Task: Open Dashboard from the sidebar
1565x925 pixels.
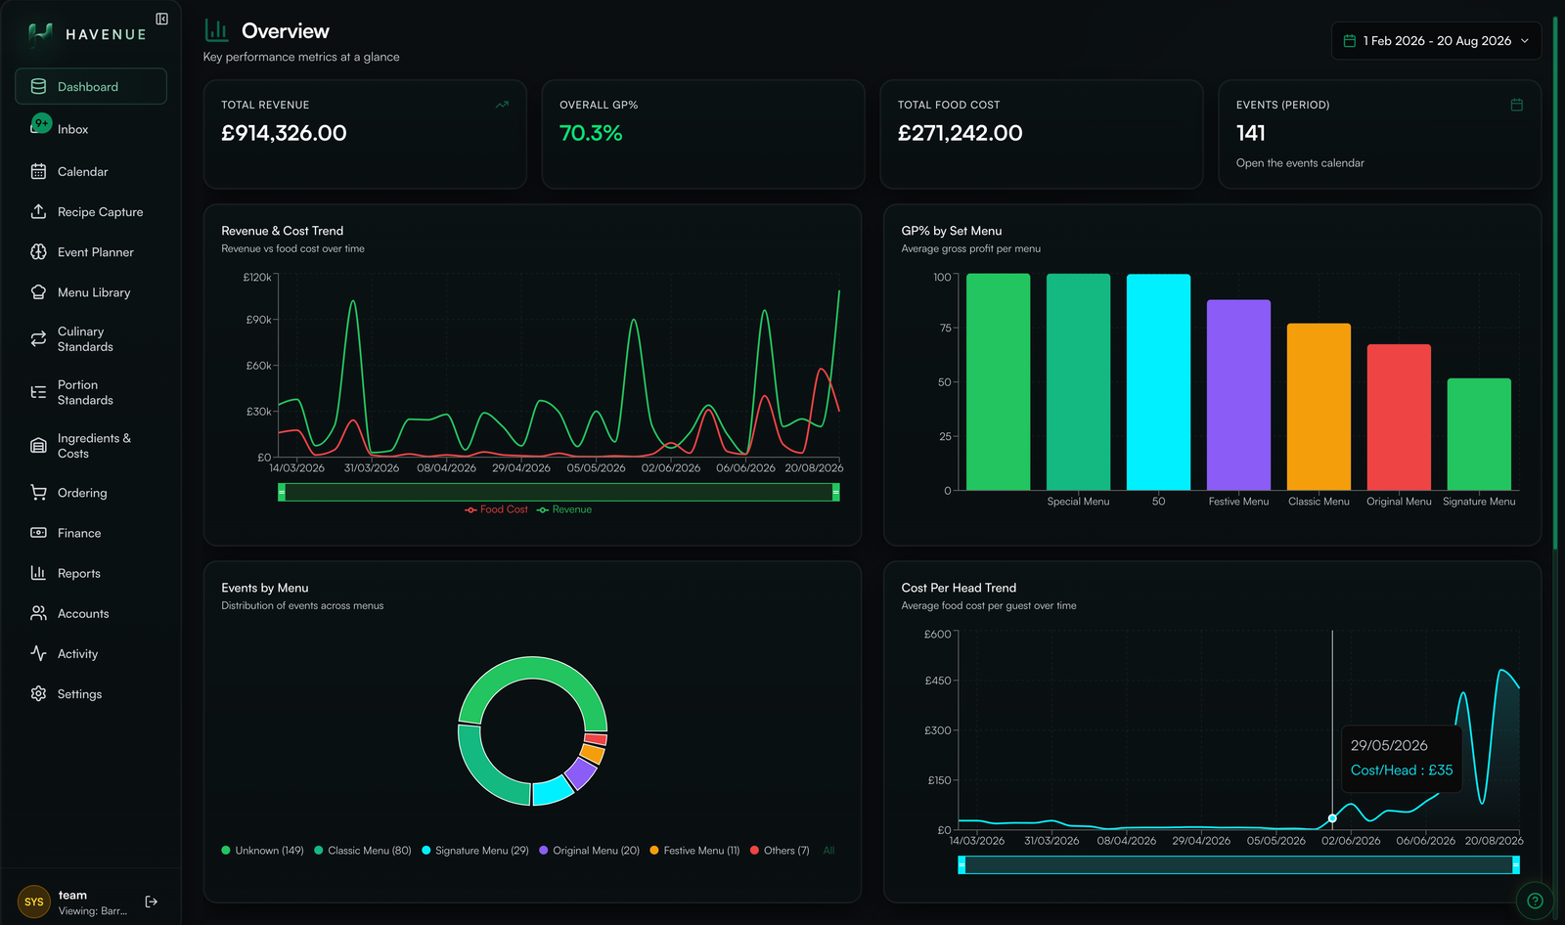Action: pos(91,86)
